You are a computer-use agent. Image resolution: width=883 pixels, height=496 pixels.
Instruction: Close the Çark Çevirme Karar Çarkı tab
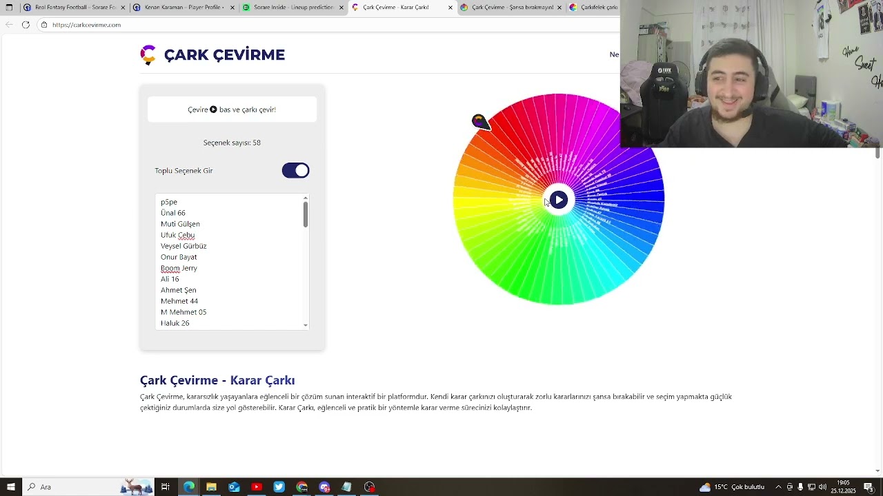point(450,8)
